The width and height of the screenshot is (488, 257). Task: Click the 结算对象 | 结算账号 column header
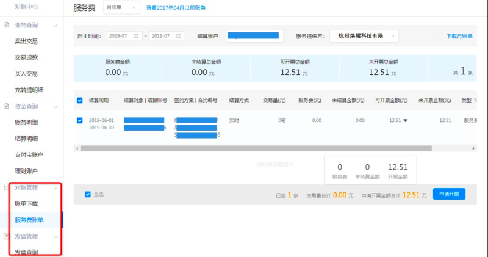coord(145,100)
